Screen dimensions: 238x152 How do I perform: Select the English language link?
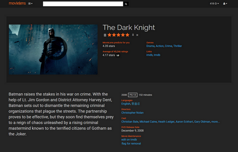point(126,104)
